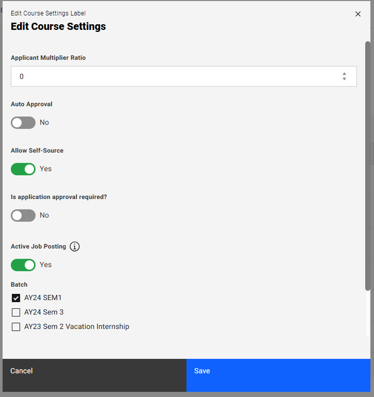The width and height of the screenshot is (374, 397).
Task: Click the No label beside Auto Approval
Action: (44, 123)
